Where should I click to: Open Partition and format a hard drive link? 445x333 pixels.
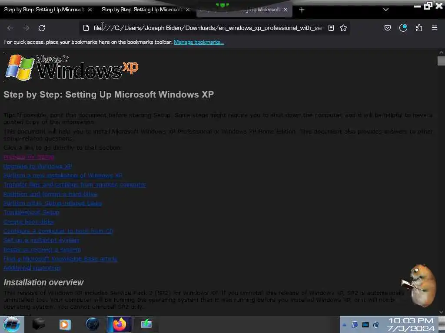pos(50,194)
